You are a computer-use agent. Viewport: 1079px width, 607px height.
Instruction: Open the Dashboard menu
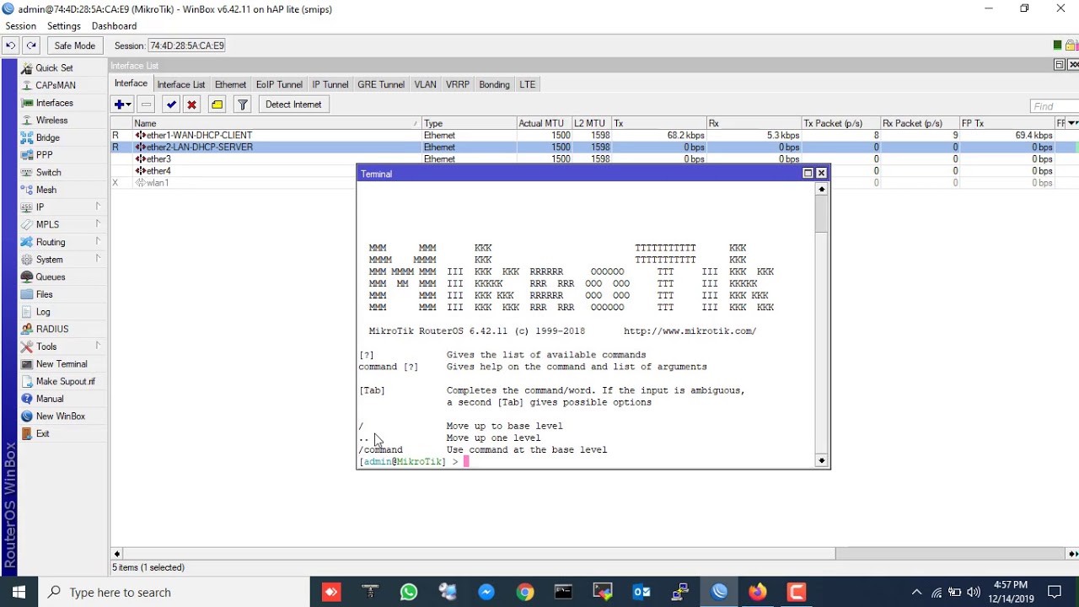pos(115,26)
